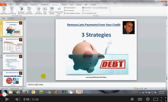Open Set Up Slide Show dialog
Image resolution: width=168 pixels, height=102 pixels.
coord(39,11)
